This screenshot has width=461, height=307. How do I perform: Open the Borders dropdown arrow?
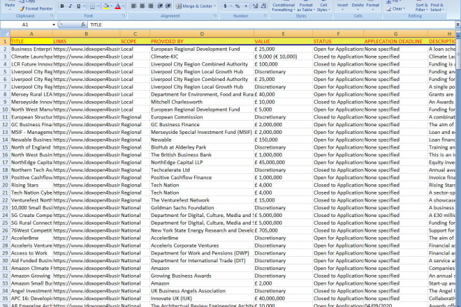[98, 6]
